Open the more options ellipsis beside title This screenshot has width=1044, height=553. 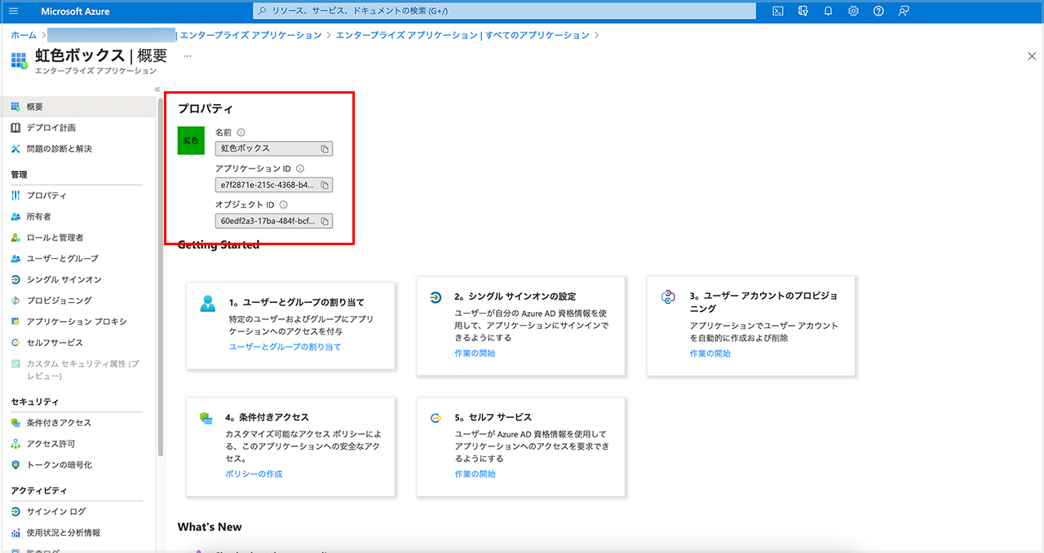tap(188, 56)
